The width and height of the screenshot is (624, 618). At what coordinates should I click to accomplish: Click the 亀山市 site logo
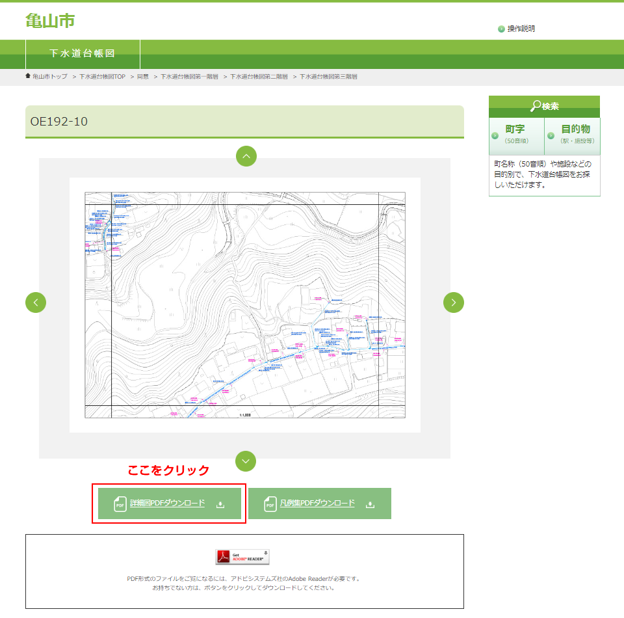[50, 21]
